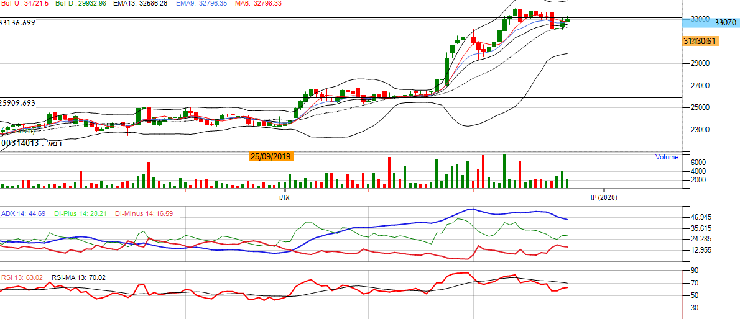The height and width of the screenshot is (319, 740).
Task: Click the RSI-MA 13 legend label
Action: [x=78, y=277]
